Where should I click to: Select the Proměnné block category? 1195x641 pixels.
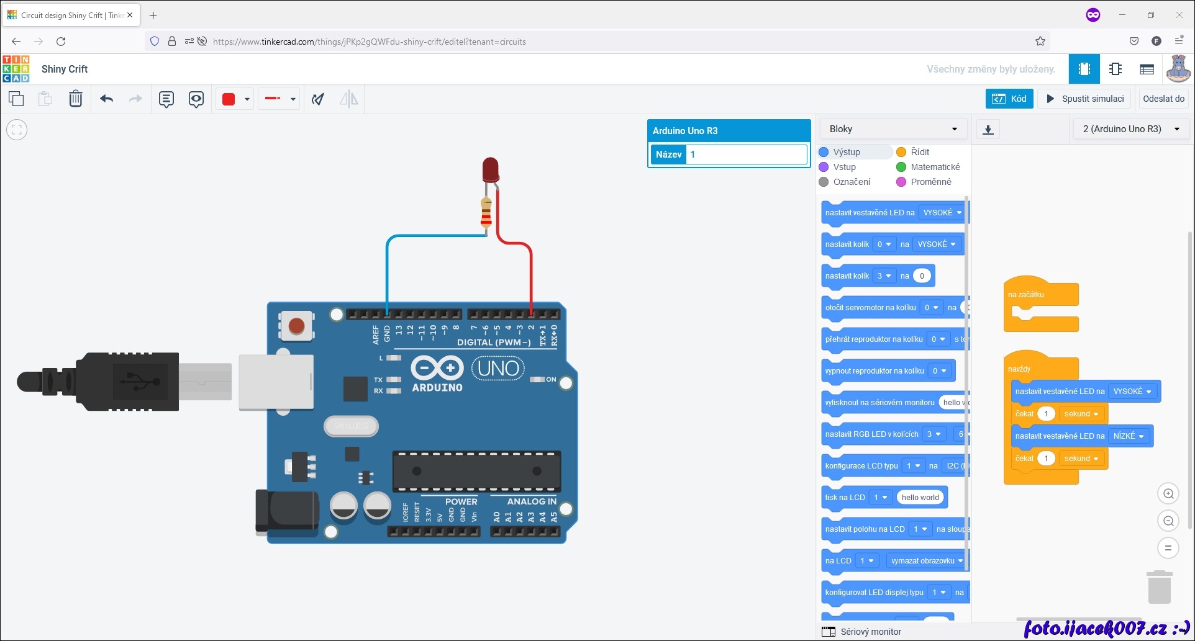[930, 182]
